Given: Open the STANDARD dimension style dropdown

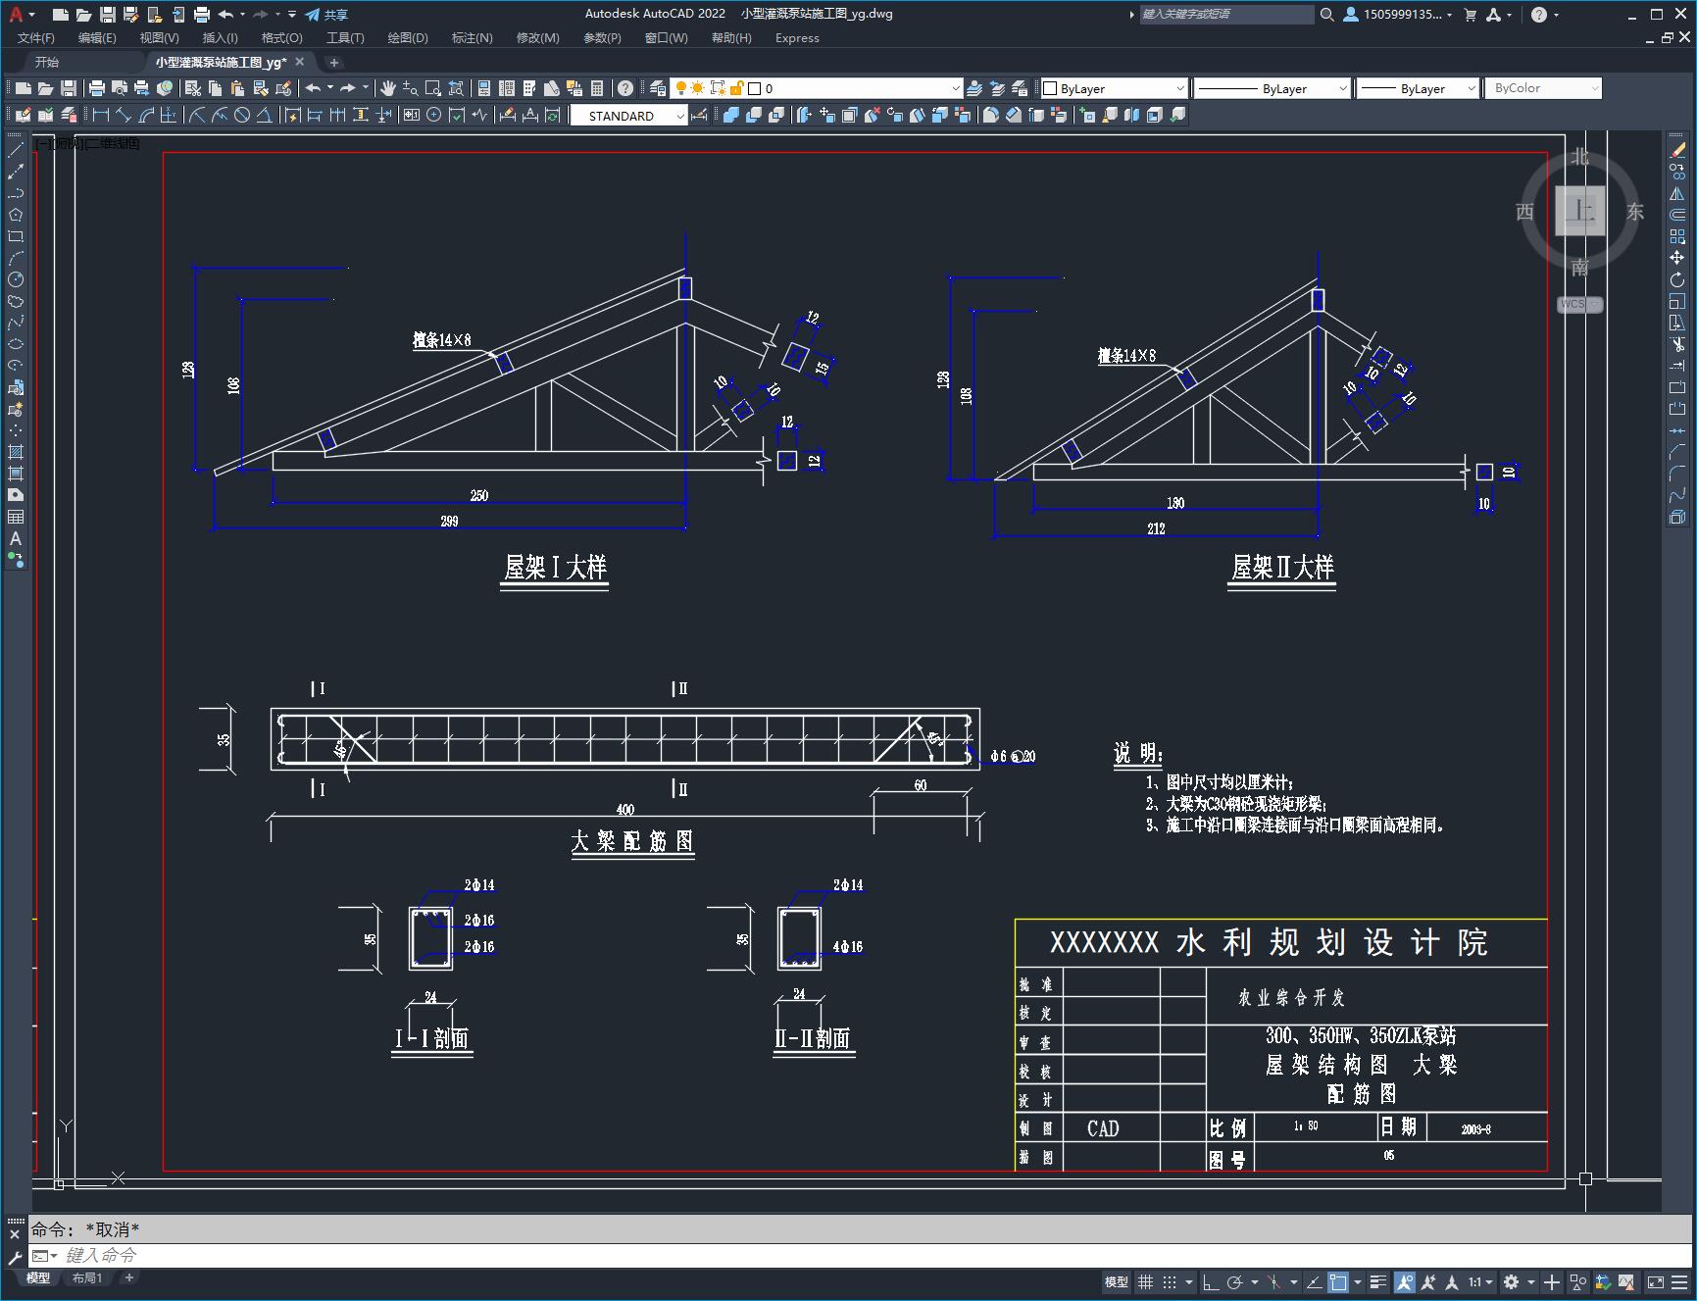Looking at the screenshot, I should click(x=628, y=116).
